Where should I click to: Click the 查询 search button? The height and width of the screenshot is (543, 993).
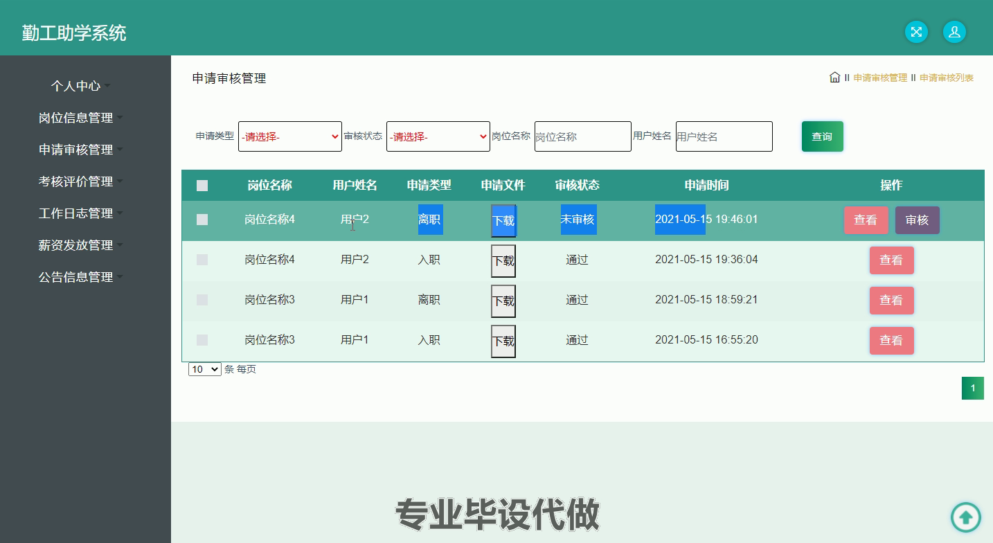(x=823, y=136)
